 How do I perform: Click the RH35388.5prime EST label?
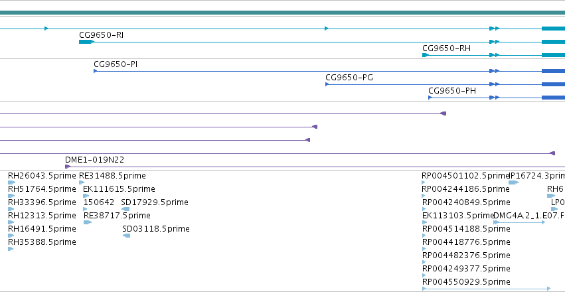[42, 242]
